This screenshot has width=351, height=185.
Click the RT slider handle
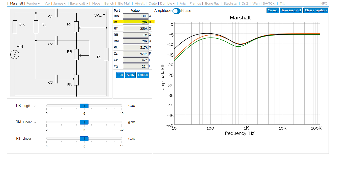84,139
